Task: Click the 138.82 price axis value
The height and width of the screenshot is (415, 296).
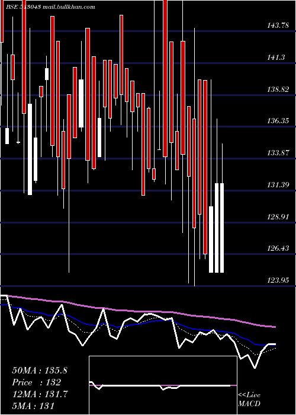Action: (x=278, y=90)
